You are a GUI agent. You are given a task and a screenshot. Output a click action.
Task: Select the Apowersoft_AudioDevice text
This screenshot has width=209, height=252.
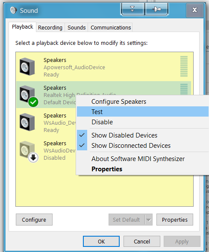click(74, 67)
